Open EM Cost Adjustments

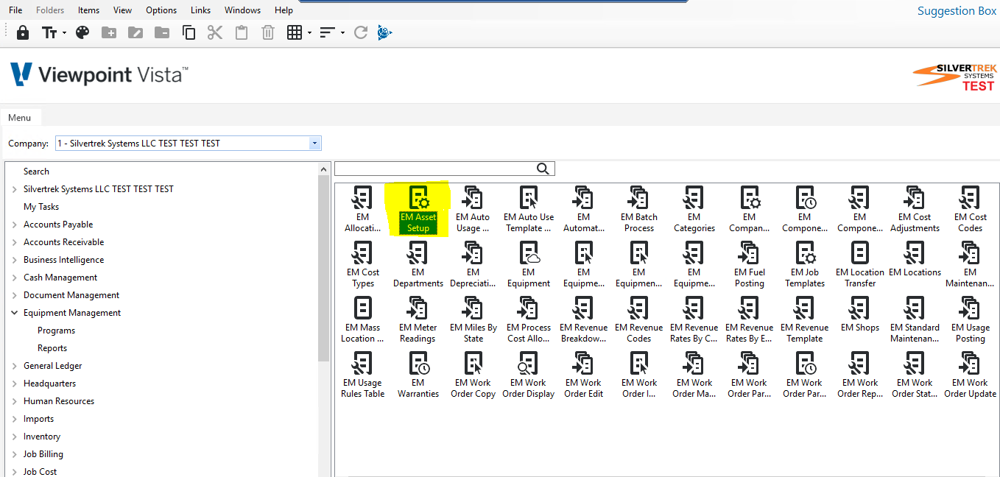pos(915,210)
